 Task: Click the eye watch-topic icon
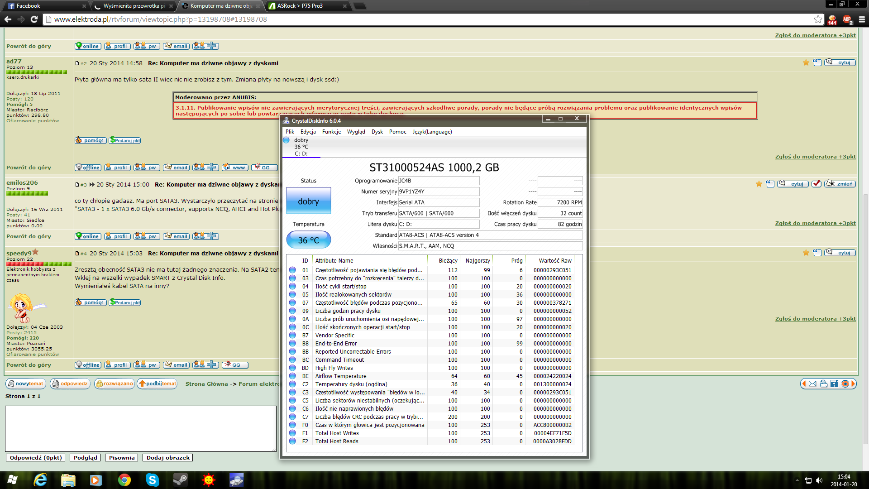point(845,384)
